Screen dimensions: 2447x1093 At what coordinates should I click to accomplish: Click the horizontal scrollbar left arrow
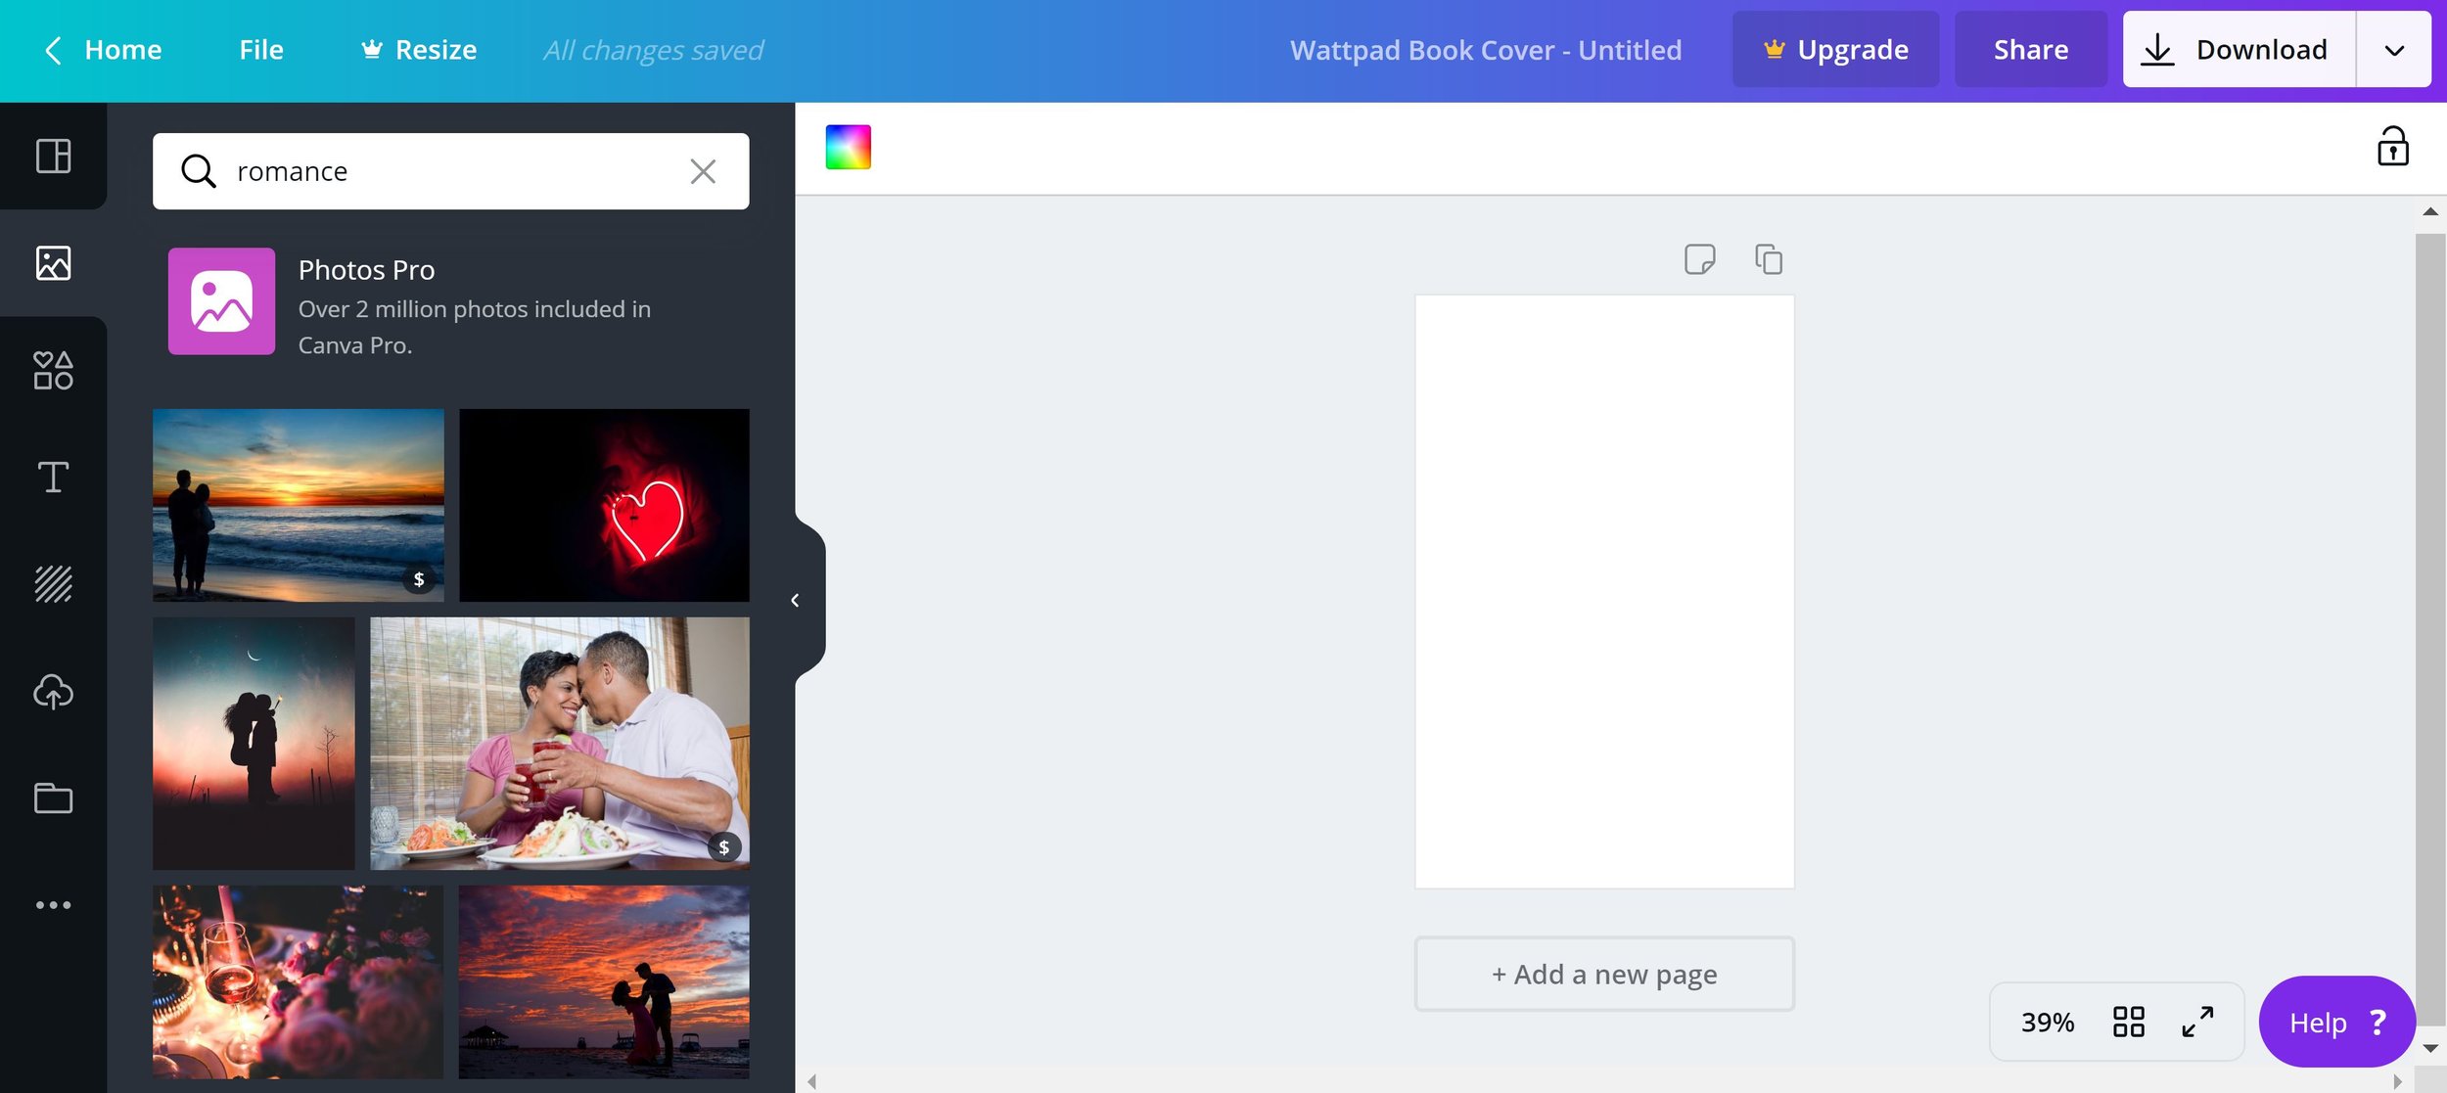click(811, 1081)
